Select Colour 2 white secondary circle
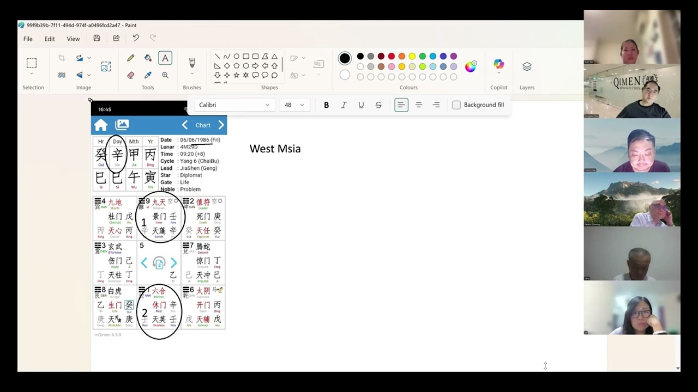Screen dimensions: 698x392 coord(345,75)
